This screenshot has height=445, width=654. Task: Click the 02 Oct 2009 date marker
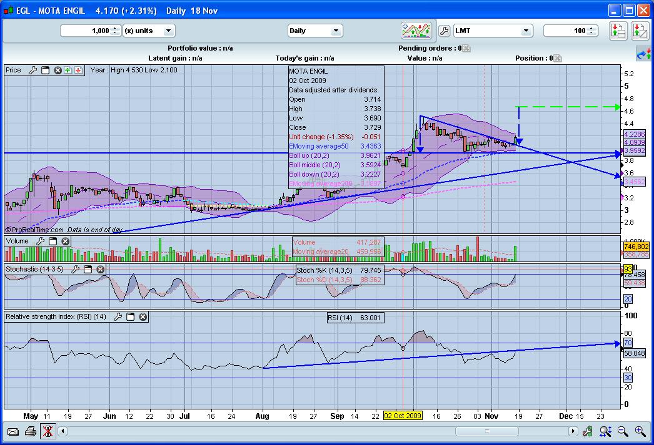point(403,416)
